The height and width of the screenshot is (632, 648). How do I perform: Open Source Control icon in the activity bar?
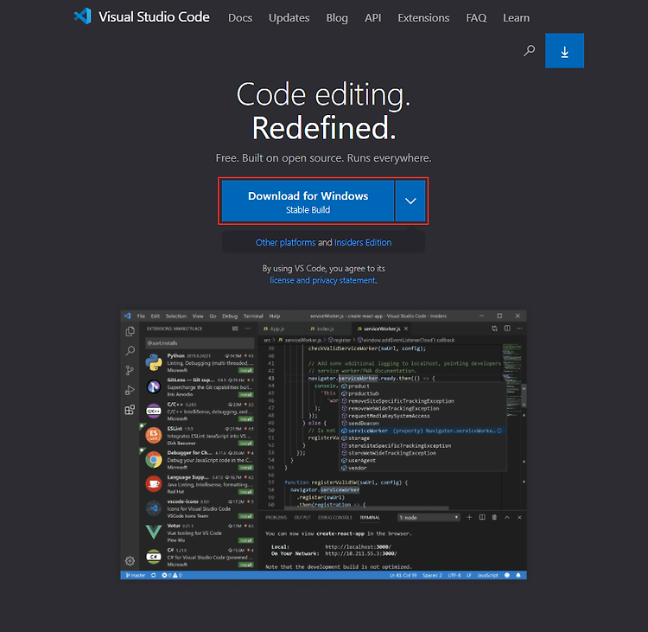130,370
